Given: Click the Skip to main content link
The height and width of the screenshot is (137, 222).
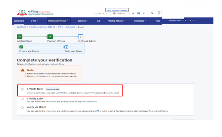Looking at the screenshot, I should click(117, 10).
